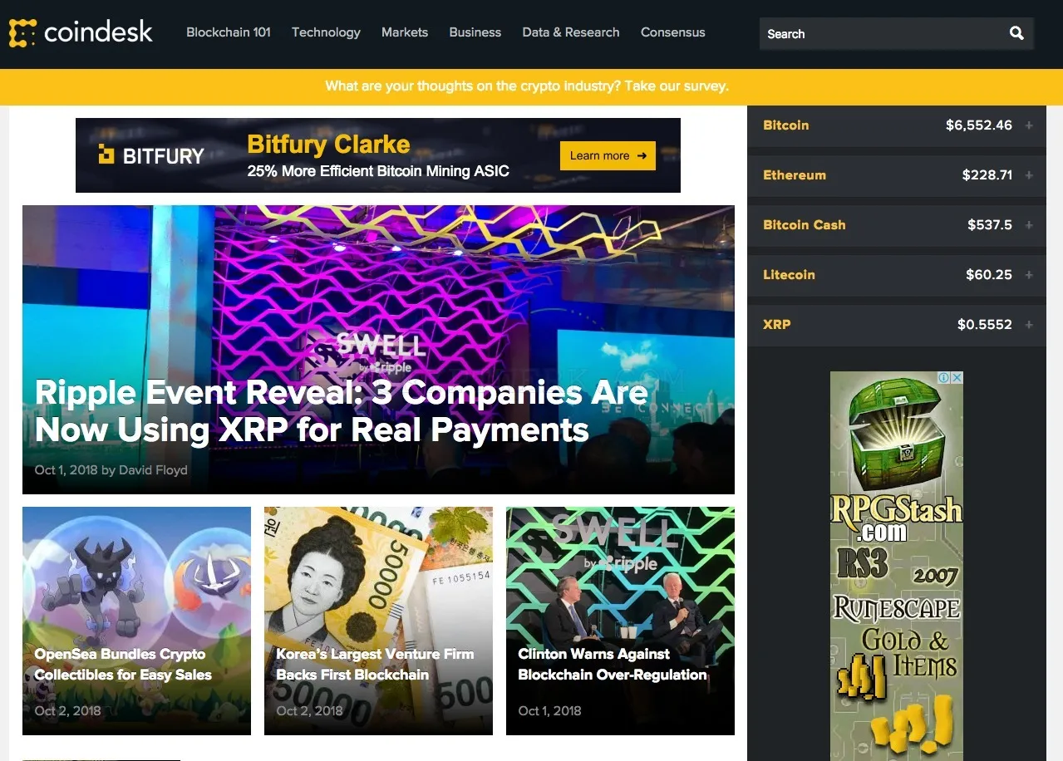
Task: Expand the Ethereum price row
Action: pyautogui.click(x=1029, y=175)
